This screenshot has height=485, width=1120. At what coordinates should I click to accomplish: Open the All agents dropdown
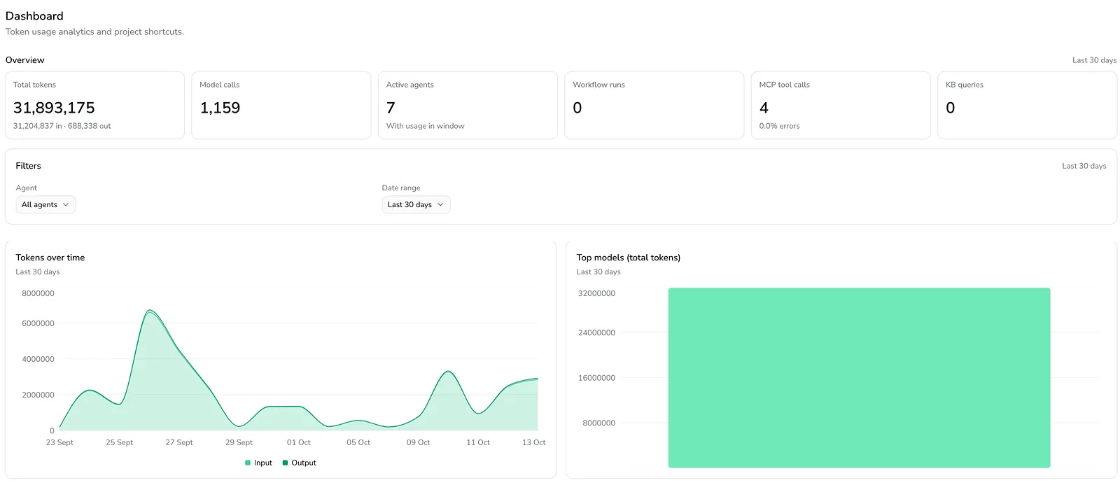45,204
